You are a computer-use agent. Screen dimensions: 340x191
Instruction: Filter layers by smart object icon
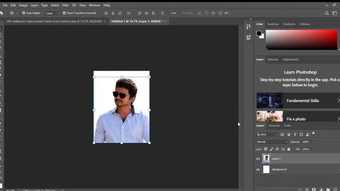pos(308,134)
